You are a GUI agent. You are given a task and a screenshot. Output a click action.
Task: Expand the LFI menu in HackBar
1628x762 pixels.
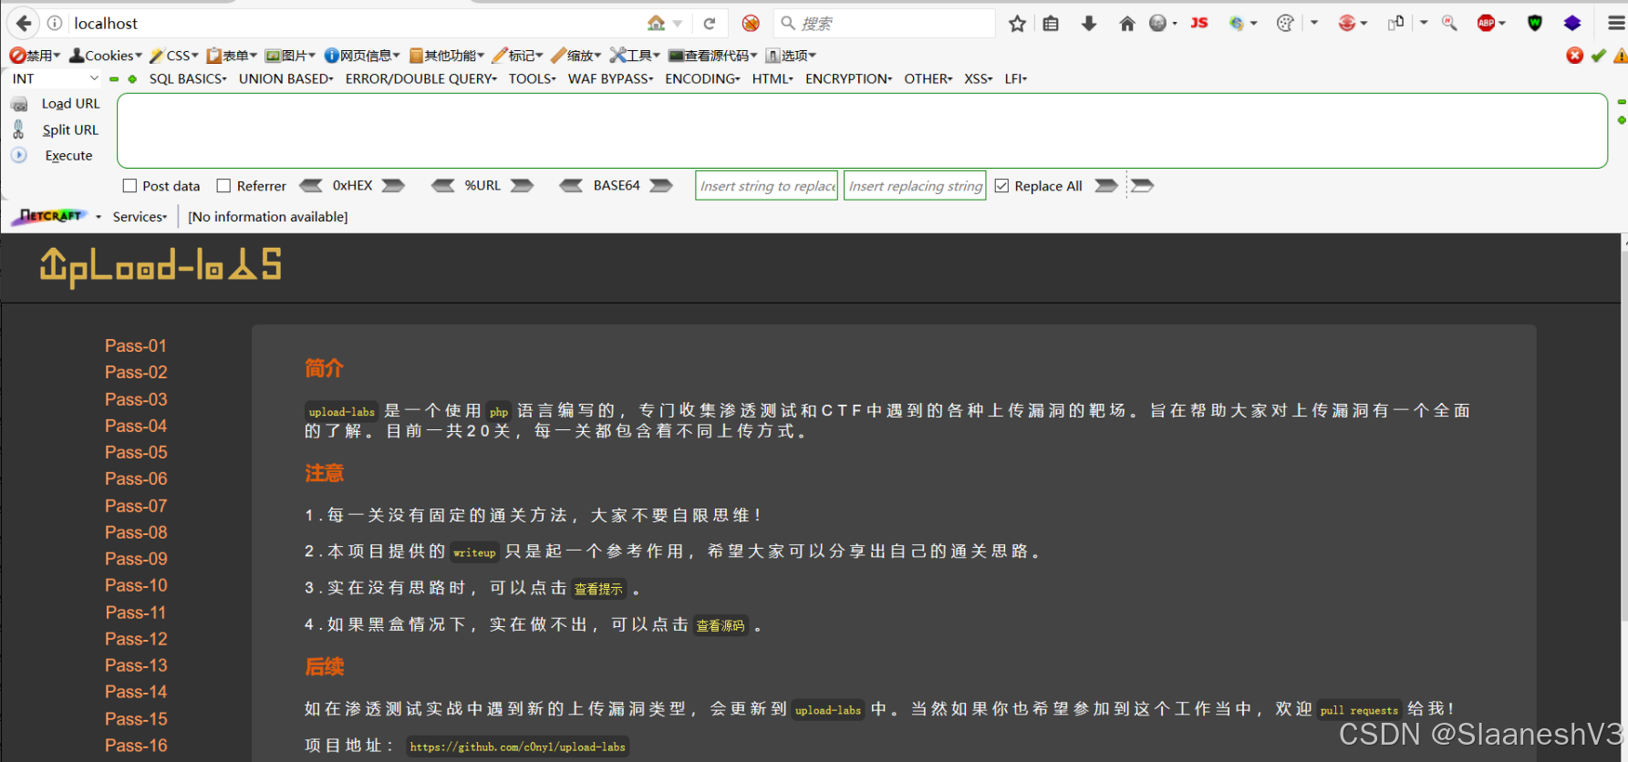pyautogui.click(x=1016, y=79)
